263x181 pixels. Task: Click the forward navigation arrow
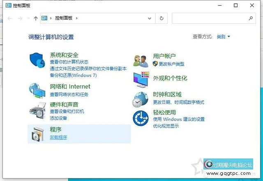(x=20, y=18)
